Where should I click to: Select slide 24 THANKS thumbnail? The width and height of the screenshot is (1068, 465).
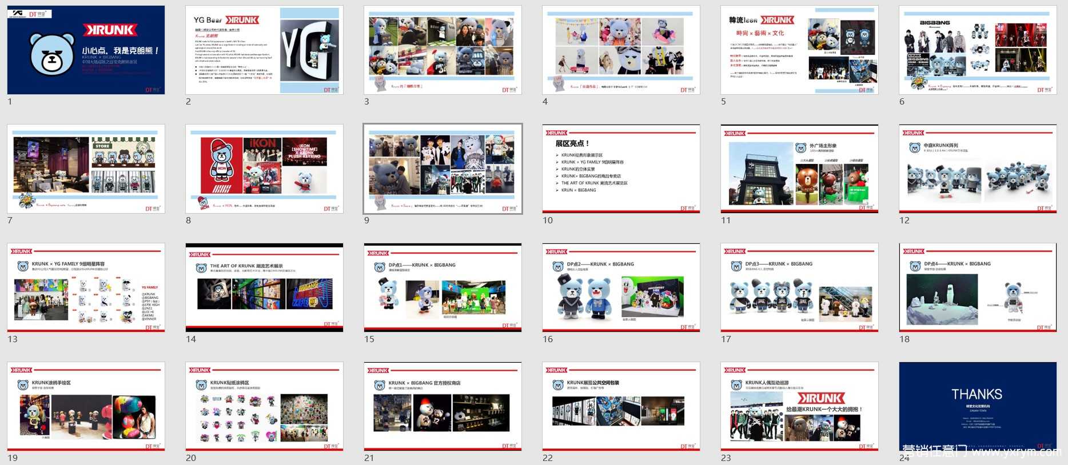click(x=978, y=407)
